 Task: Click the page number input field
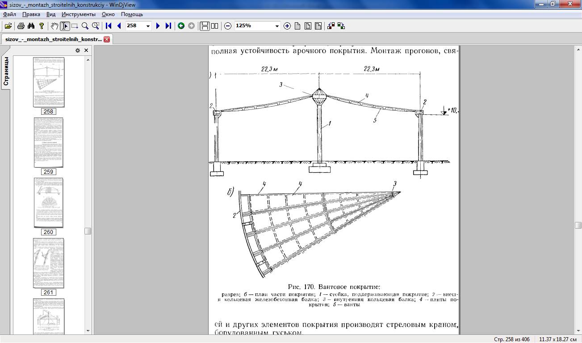click(x=135, y=26)
